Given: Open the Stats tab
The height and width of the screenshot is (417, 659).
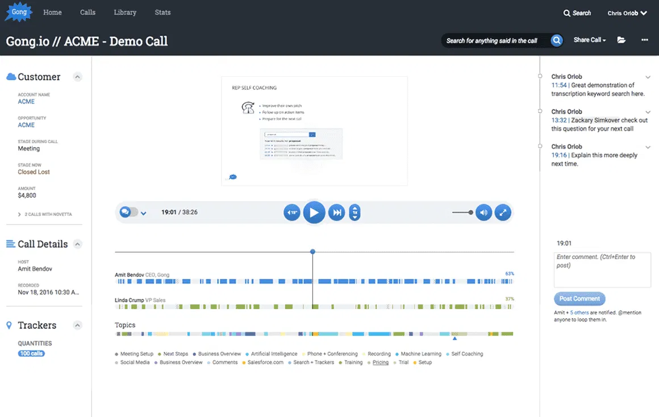Looking at the screenshot, I should (162, 12).
